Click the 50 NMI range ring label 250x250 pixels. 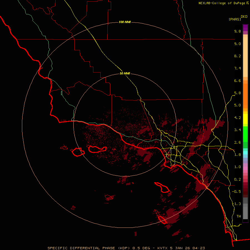tap(125, 73)
